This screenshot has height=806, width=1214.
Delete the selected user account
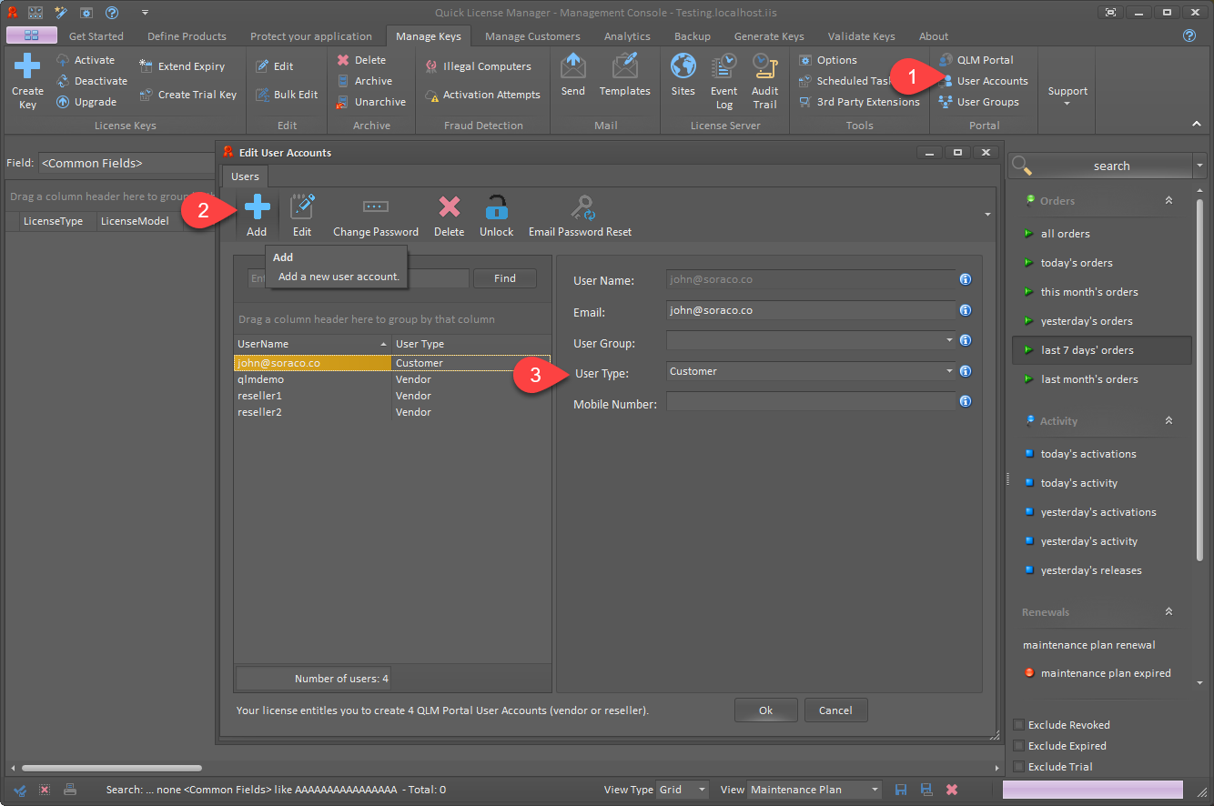(x=449, y=216)
